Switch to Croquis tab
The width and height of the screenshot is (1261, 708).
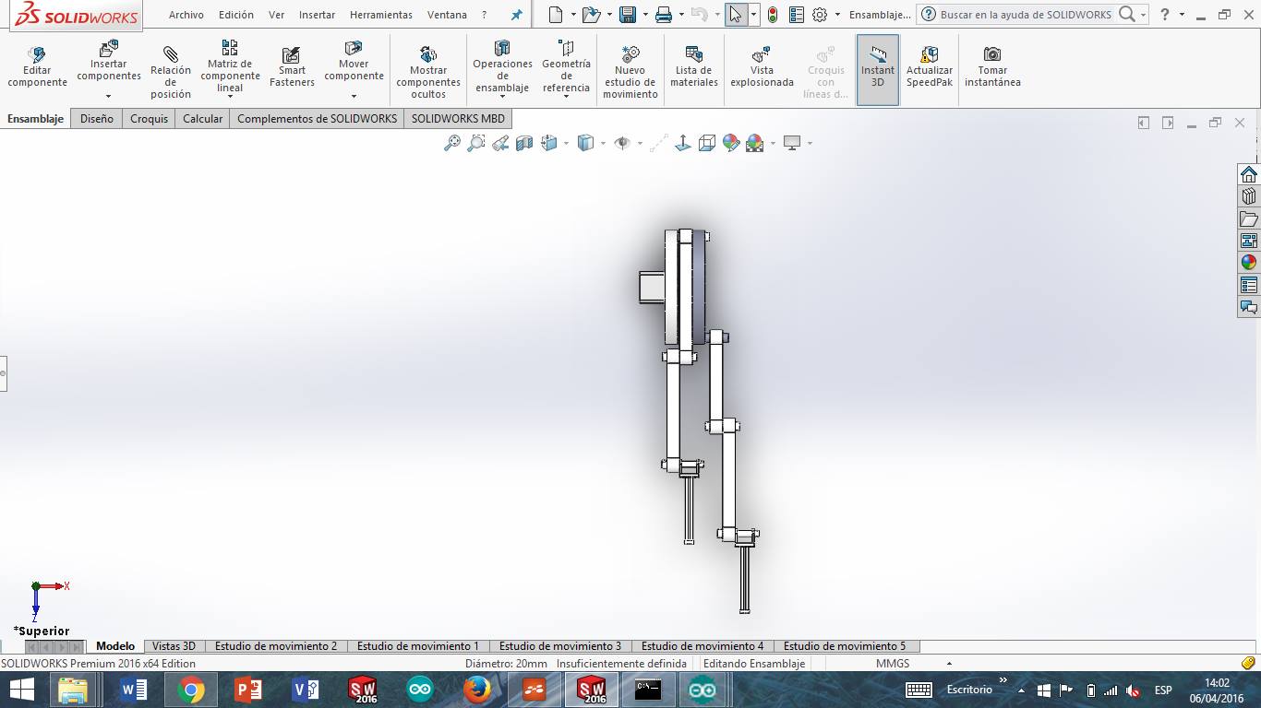click(150, 118)
